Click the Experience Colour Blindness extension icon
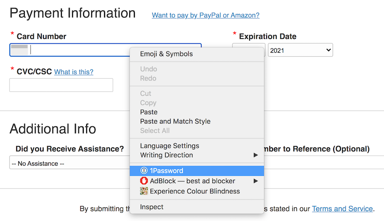384x221 pixels. pyautogui.click(x=144, y=191)
